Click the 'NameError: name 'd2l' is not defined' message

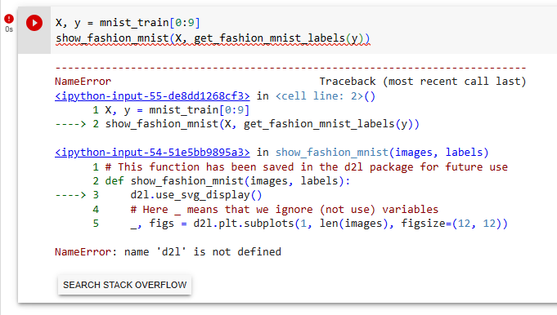(x=168, y=252)
